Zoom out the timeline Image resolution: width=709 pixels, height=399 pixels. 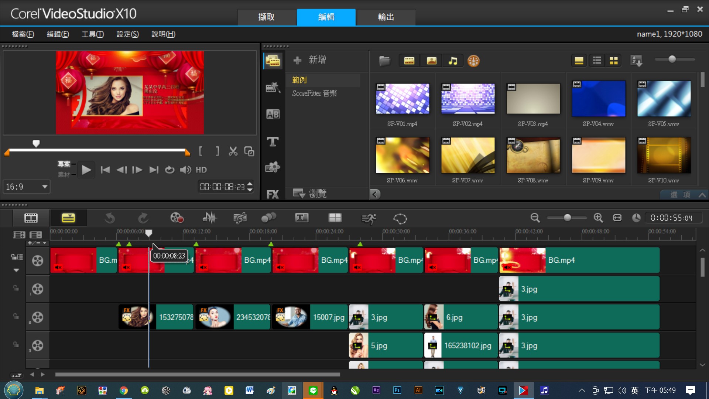[535, 218]
